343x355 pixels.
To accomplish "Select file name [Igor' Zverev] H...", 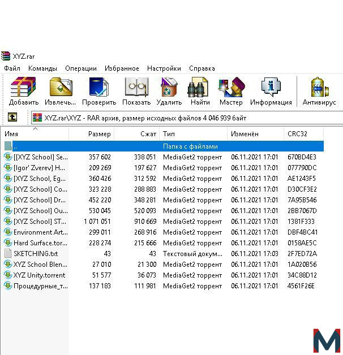I will click(39, 168).
